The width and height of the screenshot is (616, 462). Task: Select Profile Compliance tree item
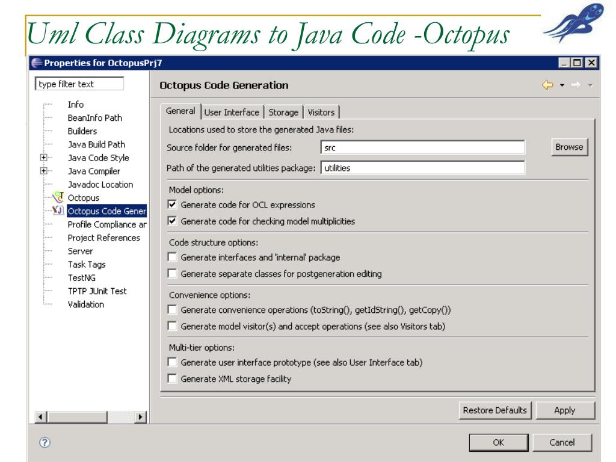[x=107, y=225]
